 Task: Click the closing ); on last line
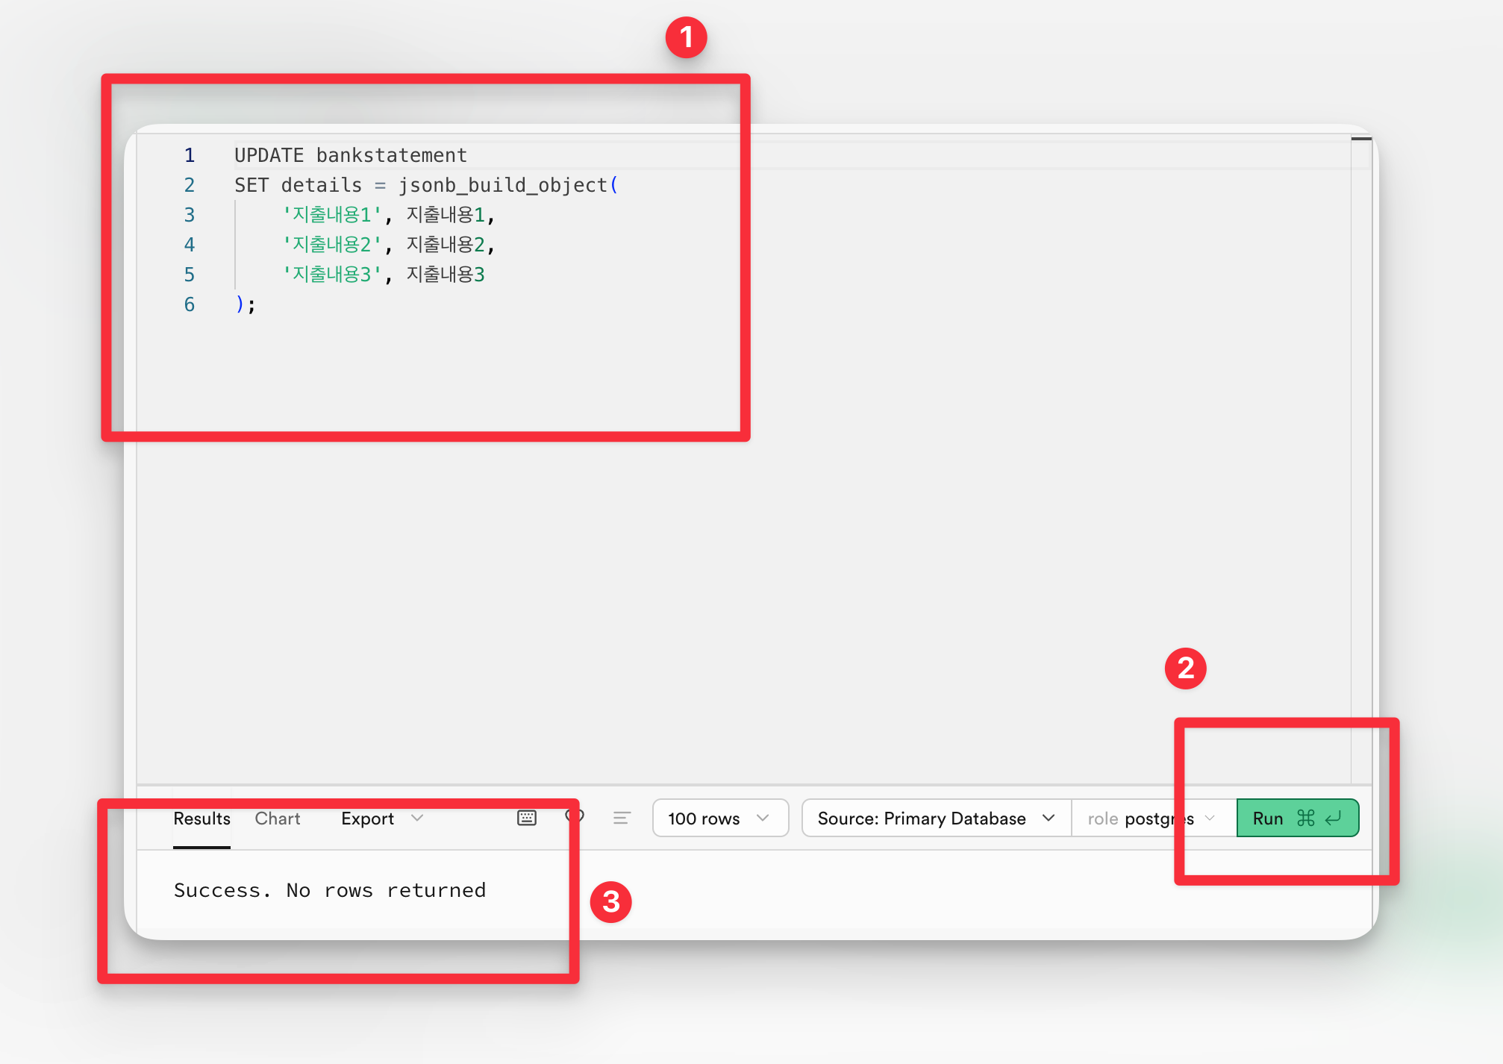pyautogui.click(x=245, y=304)
